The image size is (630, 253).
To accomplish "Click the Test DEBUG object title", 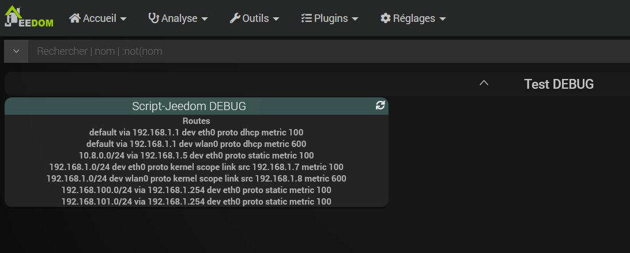I will (559, 84).
